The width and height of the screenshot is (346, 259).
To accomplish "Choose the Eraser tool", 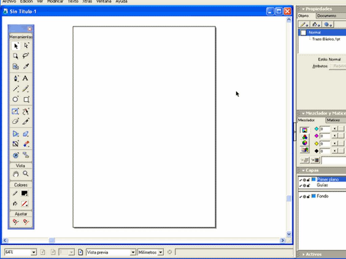I will click(x=16, y=121).
